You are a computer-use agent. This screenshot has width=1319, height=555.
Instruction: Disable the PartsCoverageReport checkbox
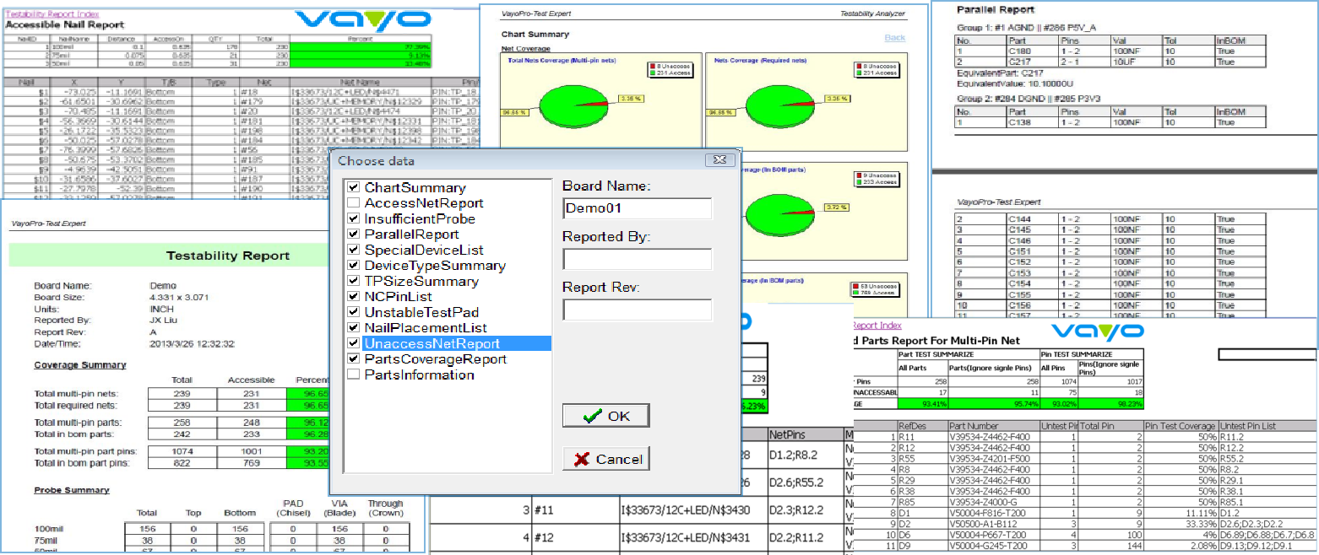coord(354,359)
